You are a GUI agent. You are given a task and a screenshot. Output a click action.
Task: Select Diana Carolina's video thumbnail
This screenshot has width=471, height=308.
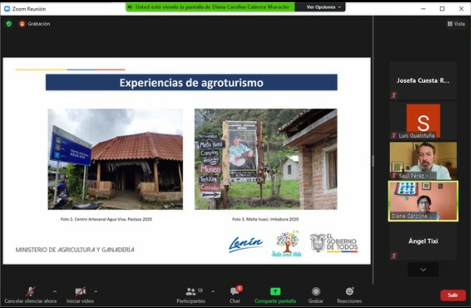click(423, 201)
